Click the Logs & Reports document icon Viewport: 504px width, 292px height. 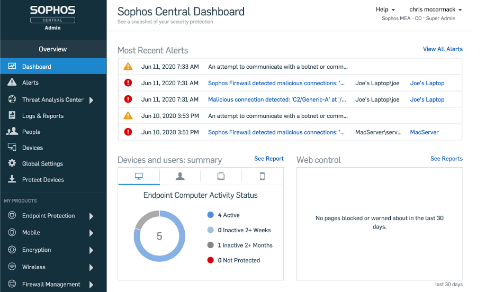[x=12, y=115]
